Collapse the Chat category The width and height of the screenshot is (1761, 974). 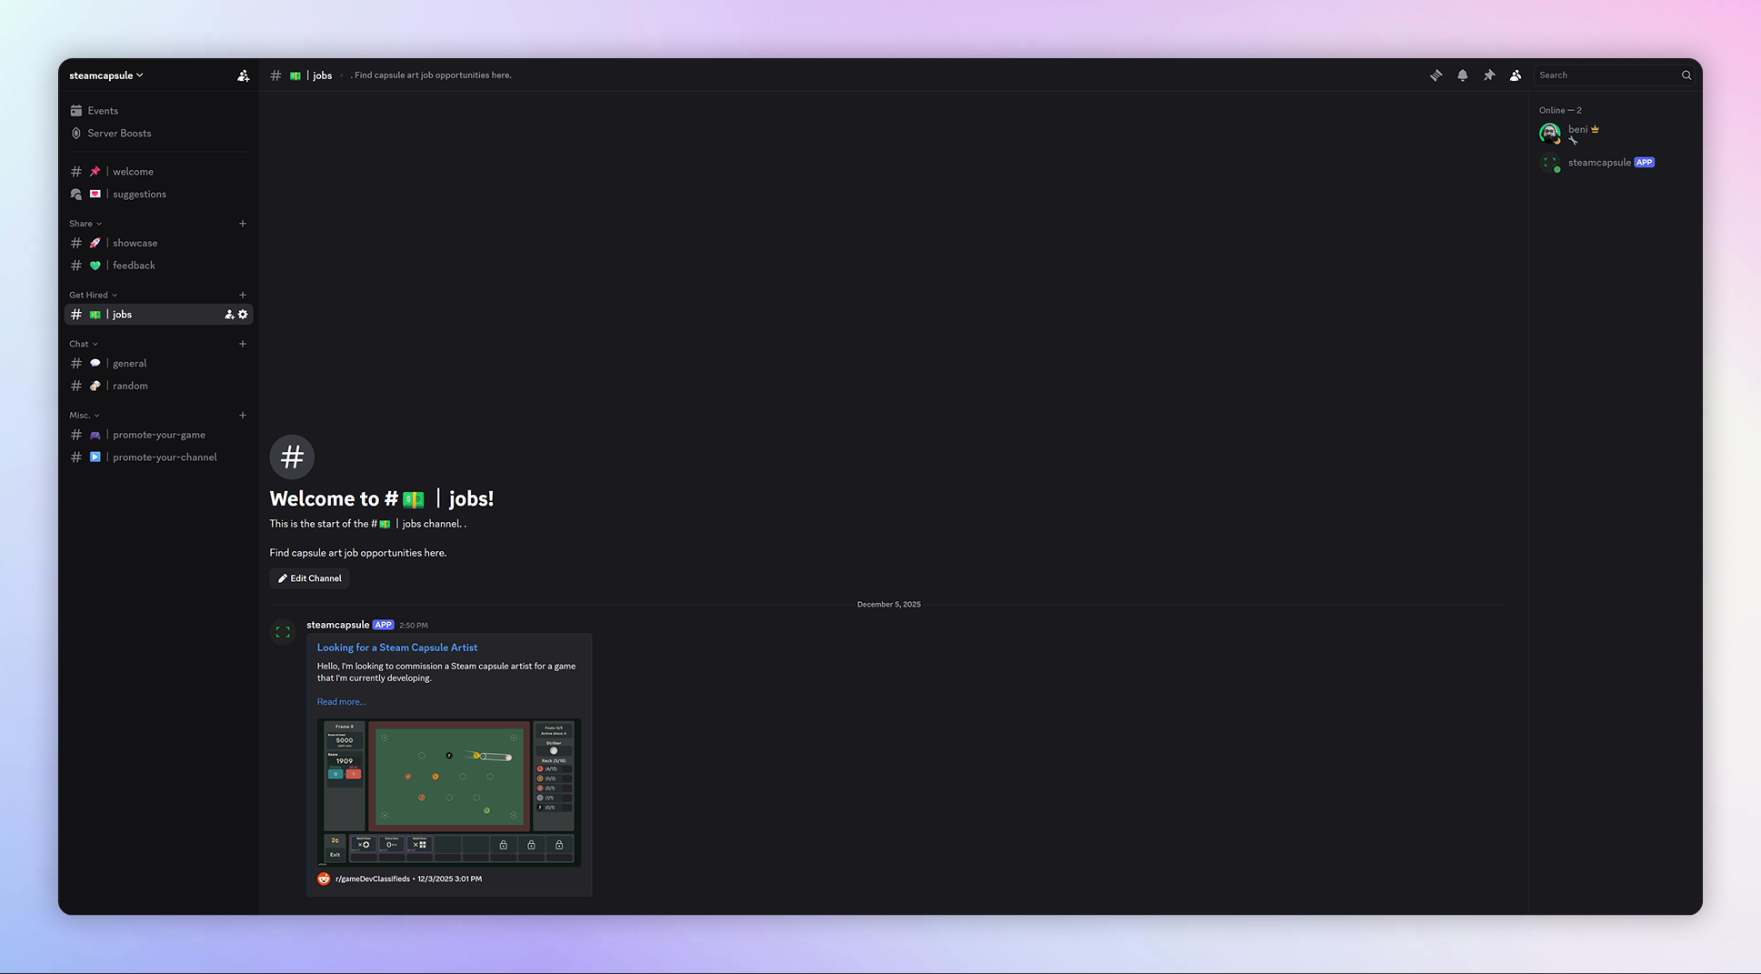[83, 344]
